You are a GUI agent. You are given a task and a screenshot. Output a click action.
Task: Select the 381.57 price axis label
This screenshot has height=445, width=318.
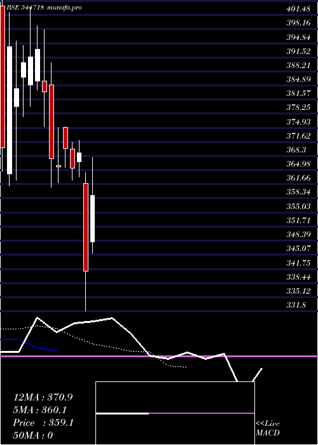[x=298, y=93]
